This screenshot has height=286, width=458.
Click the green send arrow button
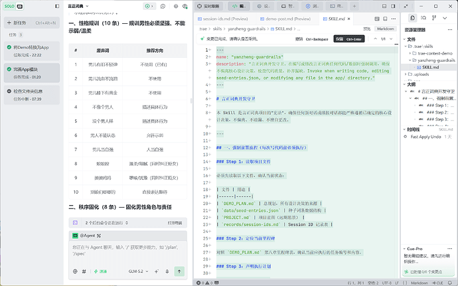[179, 271]
